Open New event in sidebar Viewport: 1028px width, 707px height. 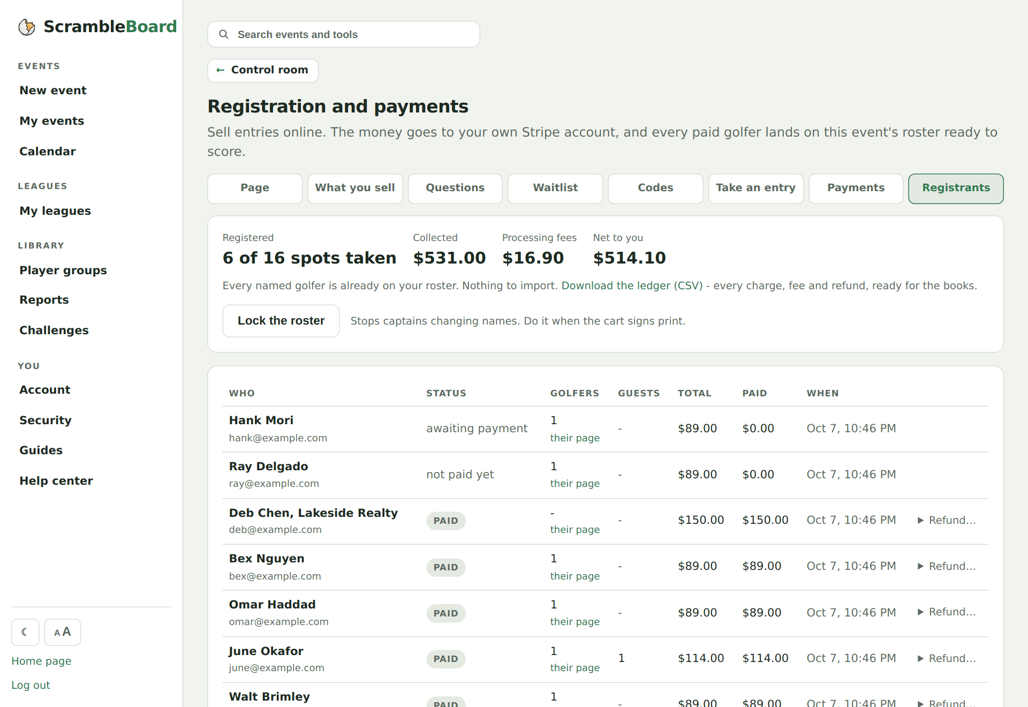[53, 91]
